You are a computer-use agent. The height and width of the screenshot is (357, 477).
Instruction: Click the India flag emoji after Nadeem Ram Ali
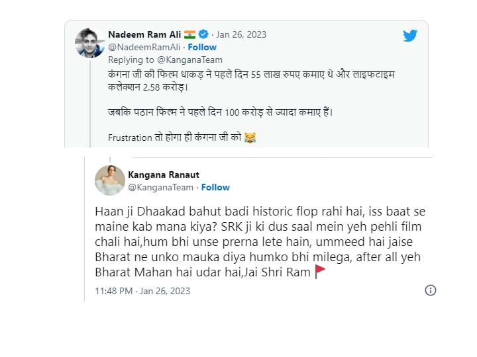click(x=189, y=34)
